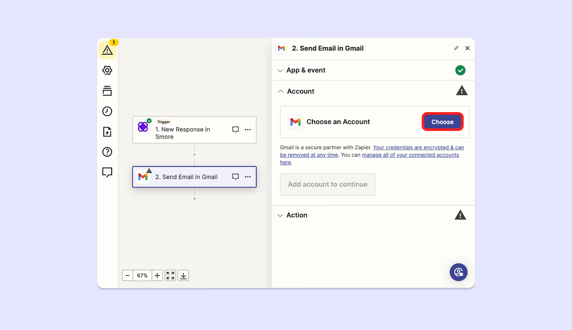Select the 2. Send Email in Gmail step
The image size is (572, 330).
point(194,177)
